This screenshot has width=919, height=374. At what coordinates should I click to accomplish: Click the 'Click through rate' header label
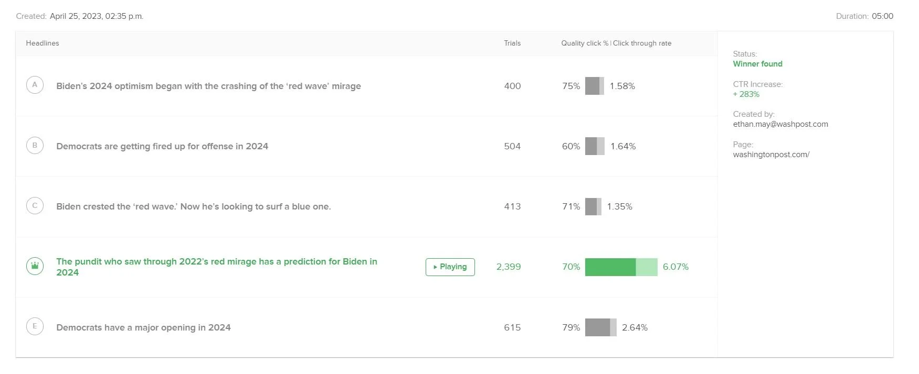642,43
